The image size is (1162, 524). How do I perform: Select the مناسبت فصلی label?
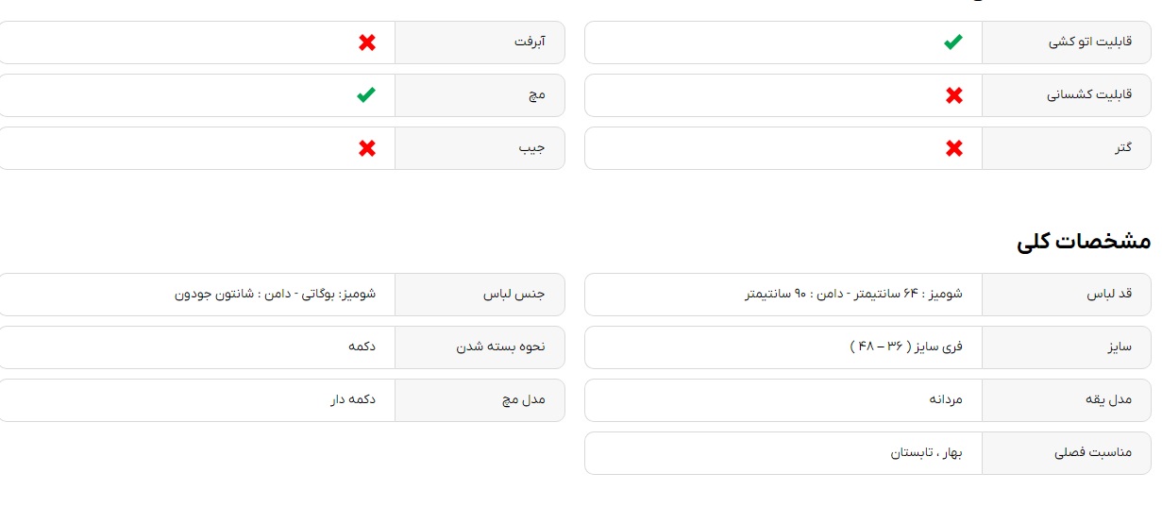(1093, 453)
